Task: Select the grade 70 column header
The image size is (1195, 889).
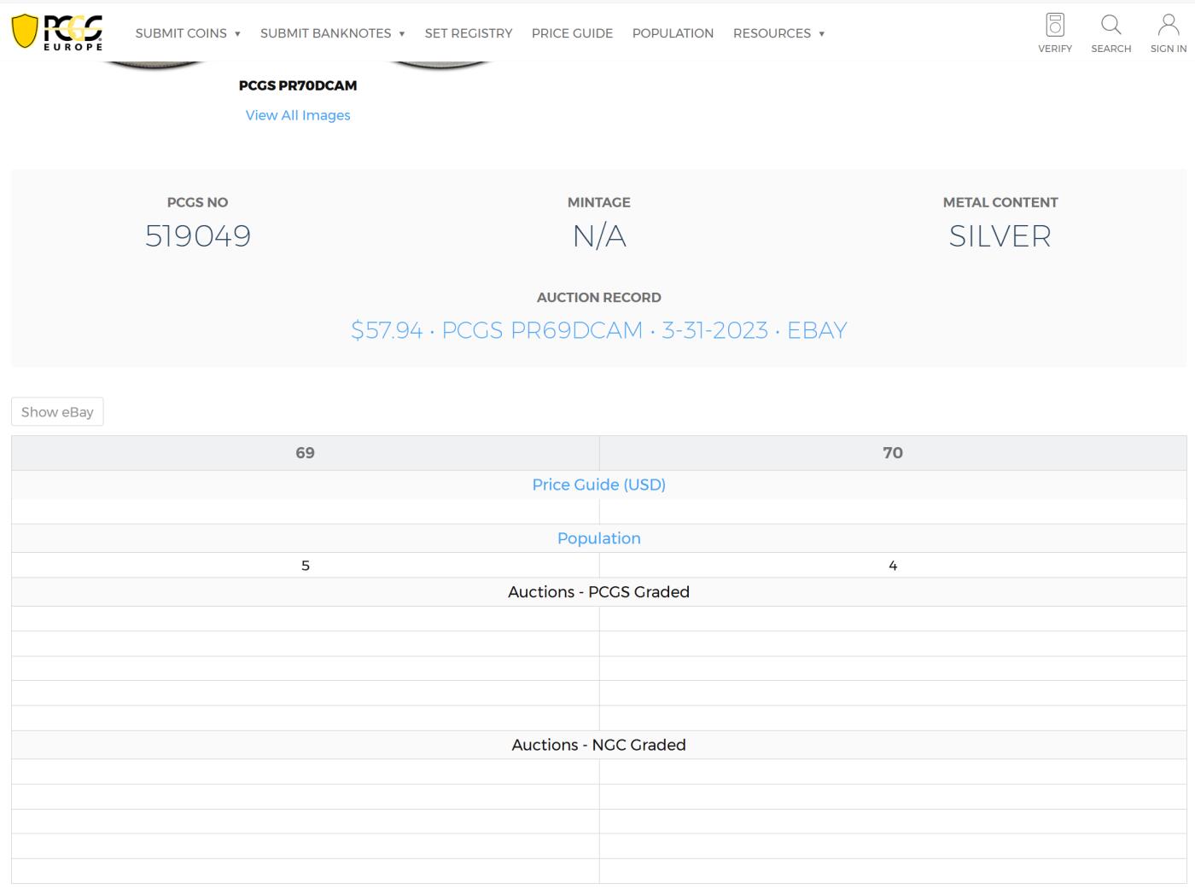Action: [x=892, y=453]
